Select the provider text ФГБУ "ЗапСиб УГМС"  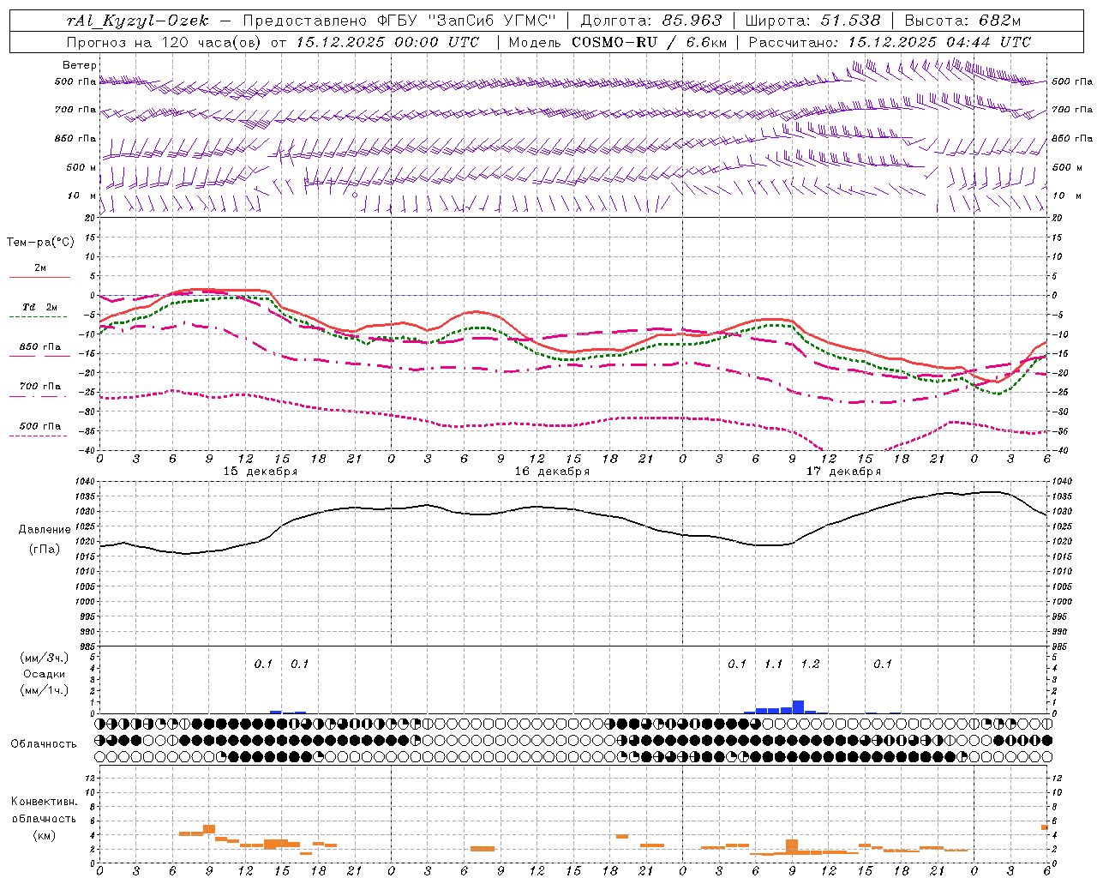pos(468,21)
